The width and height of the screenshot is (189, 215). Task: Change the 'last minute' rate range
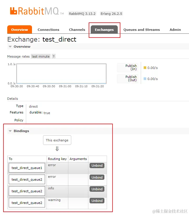pos(41,56)
